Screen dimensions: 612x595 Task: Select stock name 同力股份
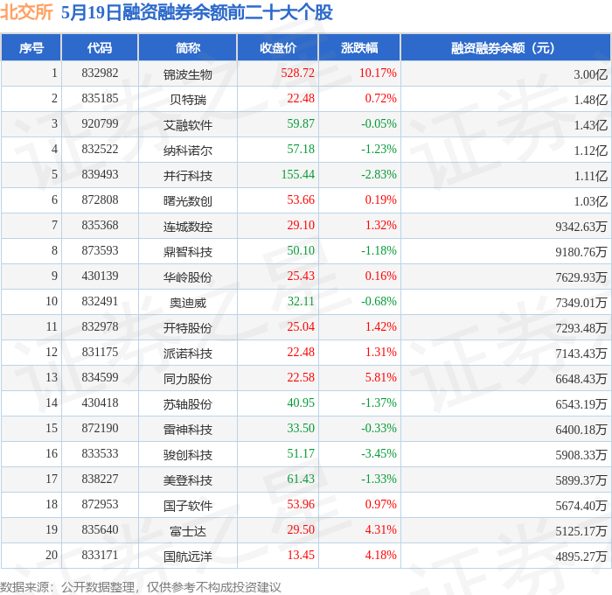(x=188, y=379)
